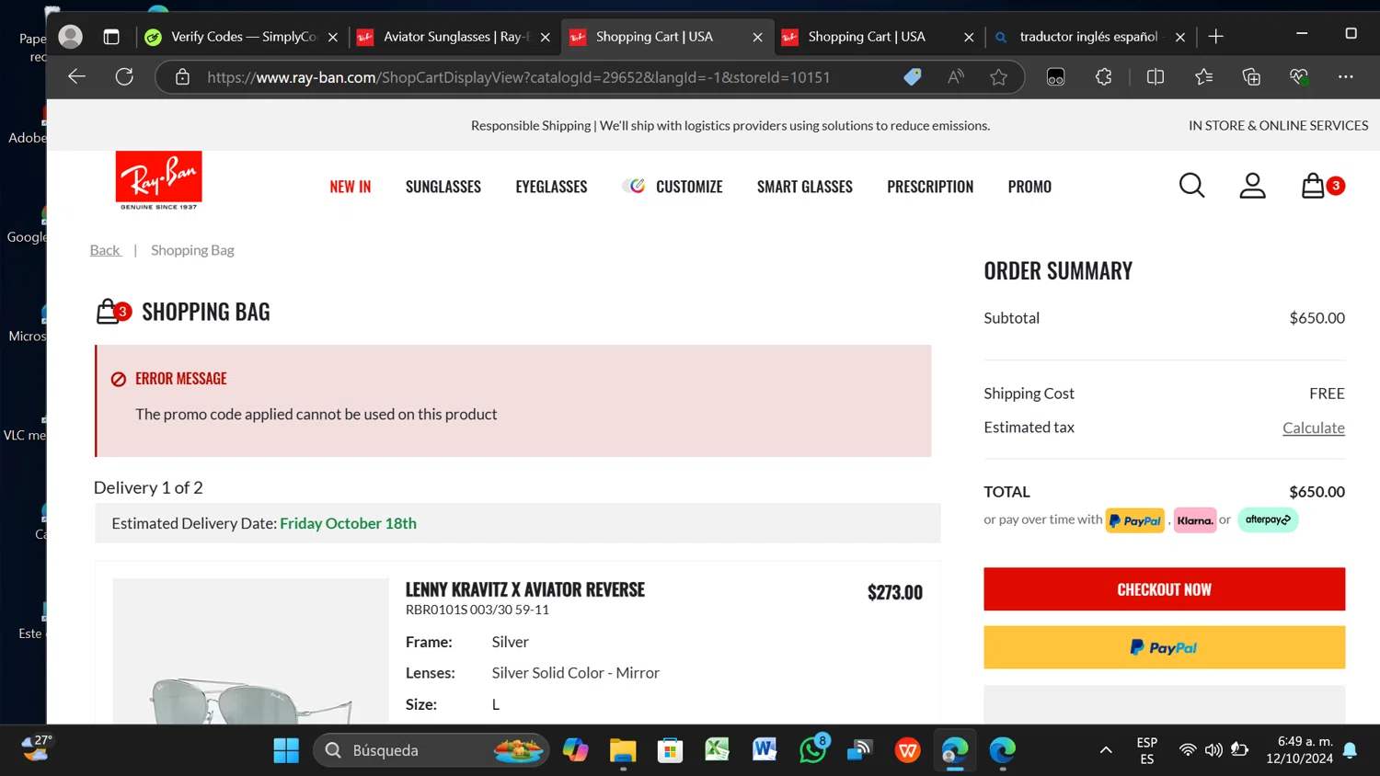The height and width of the screenshot is (776, 1380).
Task: Select the Friday October 18th delivery date
Action: coord(348,523)
